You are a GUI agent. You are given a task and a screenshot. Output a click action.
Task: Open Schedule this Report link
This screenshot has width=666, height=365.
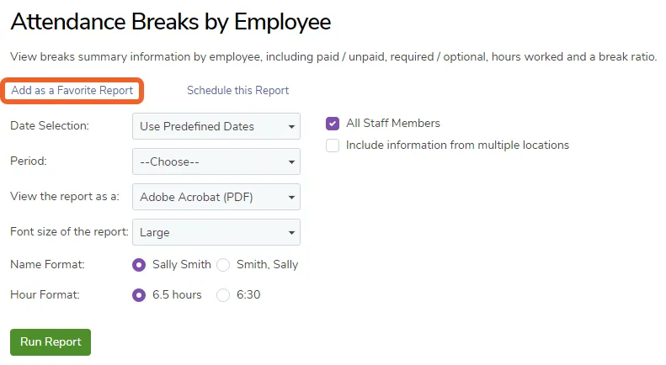pyautogui.click(x=237, y=90)
